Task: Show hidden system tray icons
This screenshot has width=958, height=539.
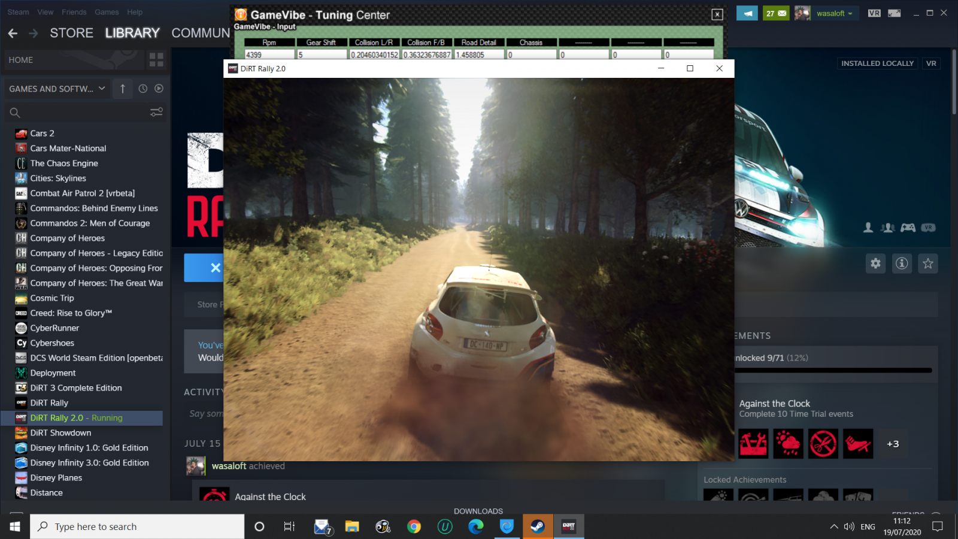Action: pyautogui.click(x=833, y=526)
